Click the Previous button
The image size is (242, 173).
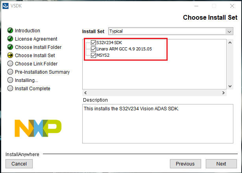pos(185,164)
